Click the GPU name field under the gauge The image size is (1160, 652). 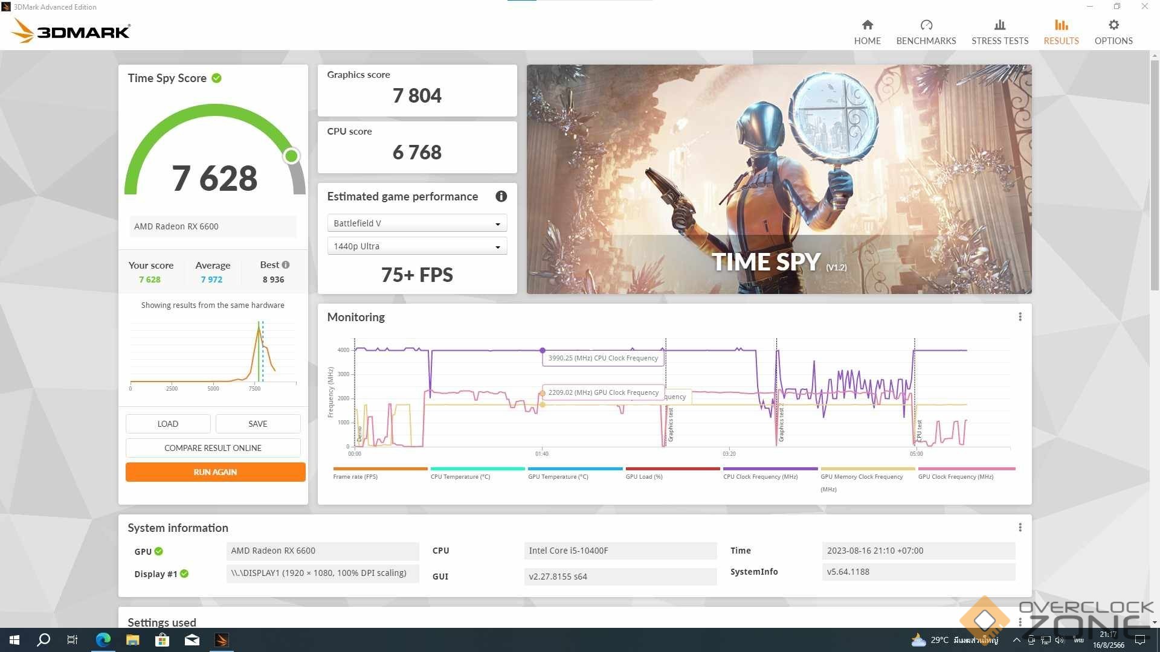click(213, 226)
